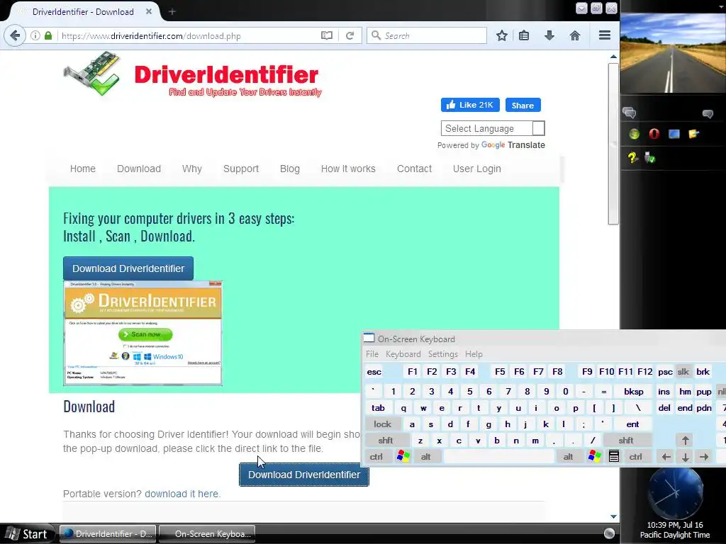Bookmark this page with the star icon
Viewport: 726px width, 544px height.
[x=501, y=35]
